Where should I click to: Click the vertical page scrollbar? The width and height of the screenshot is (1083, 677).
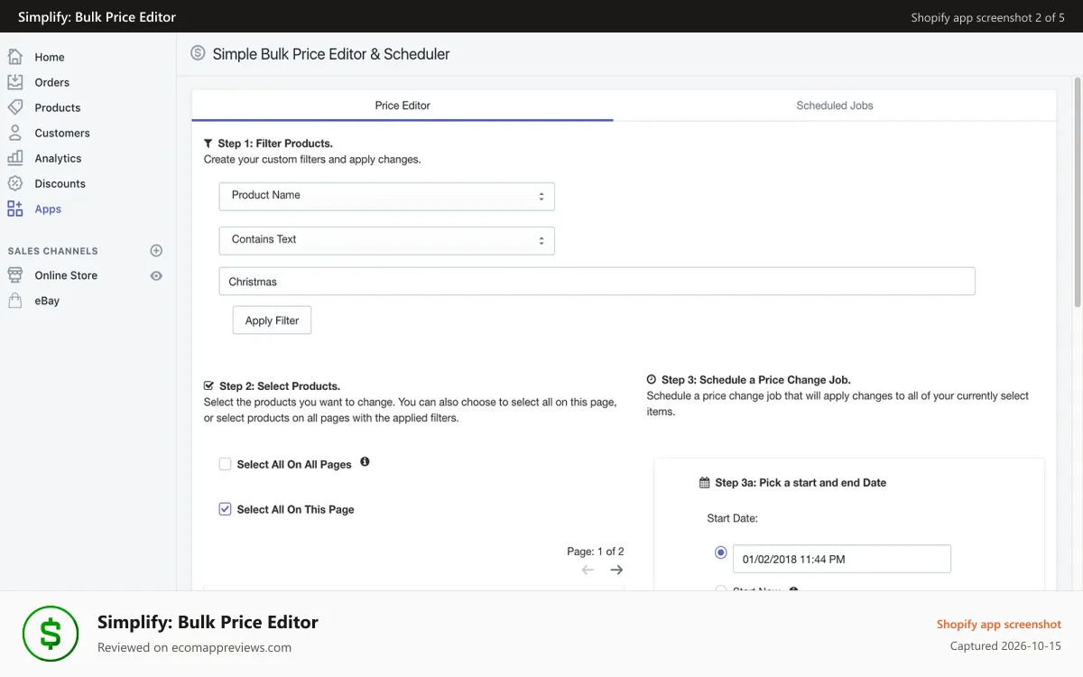(1078, 191)
